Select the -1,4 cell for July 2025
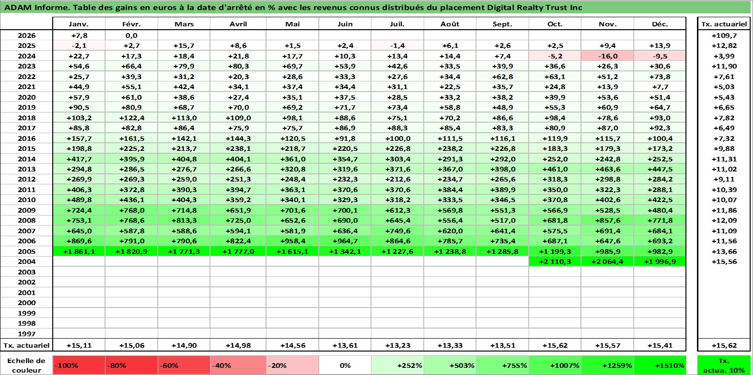Screen dimensions: 753x375 tap(397, 45)
